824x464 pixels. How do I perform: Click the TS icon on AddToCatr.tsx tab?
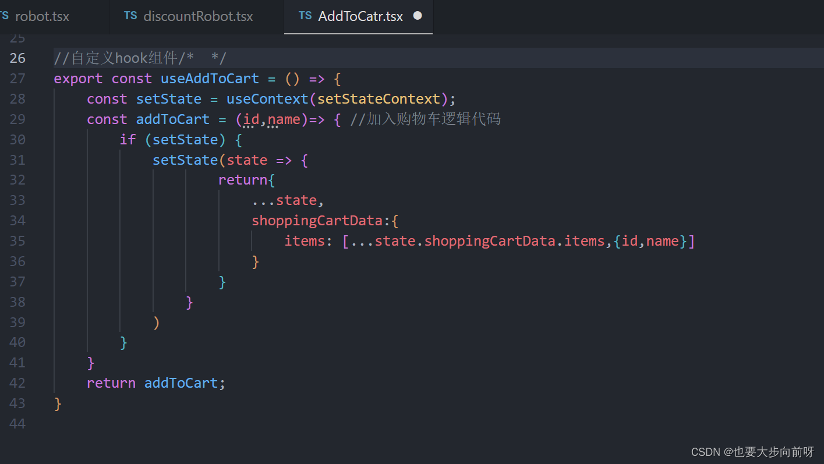click(x=305, y=16)
